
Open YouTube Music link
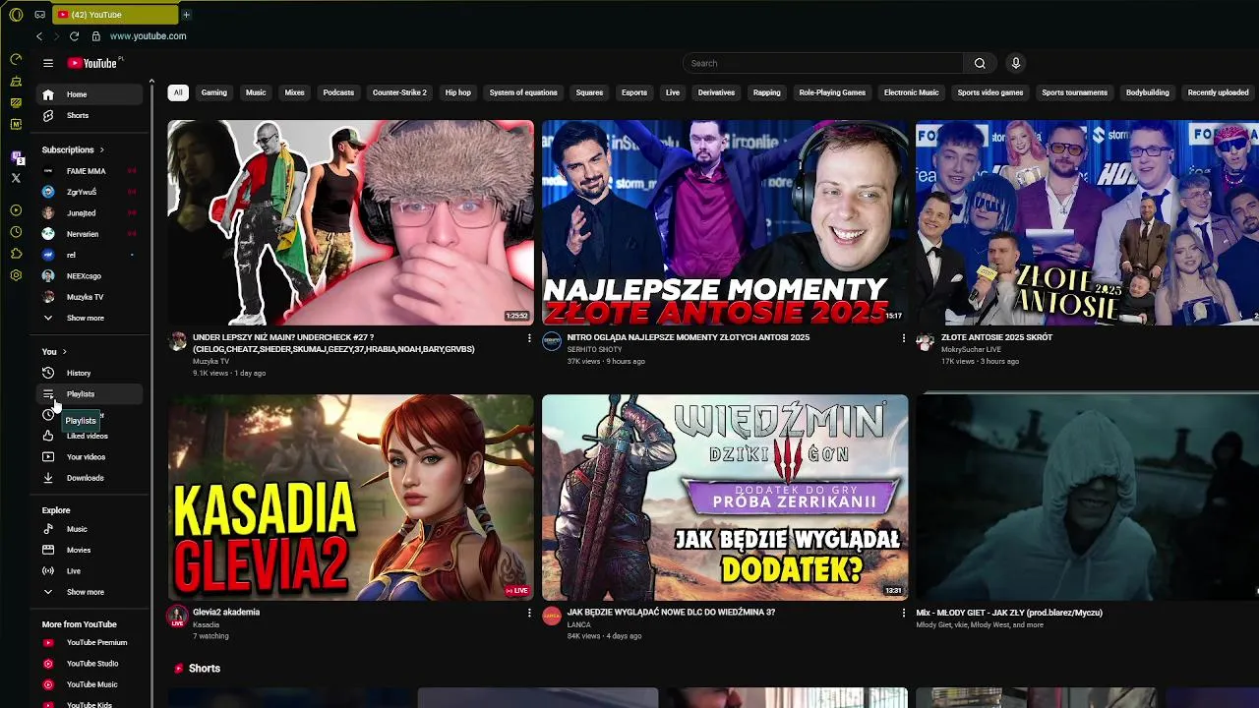pos(90,685)
